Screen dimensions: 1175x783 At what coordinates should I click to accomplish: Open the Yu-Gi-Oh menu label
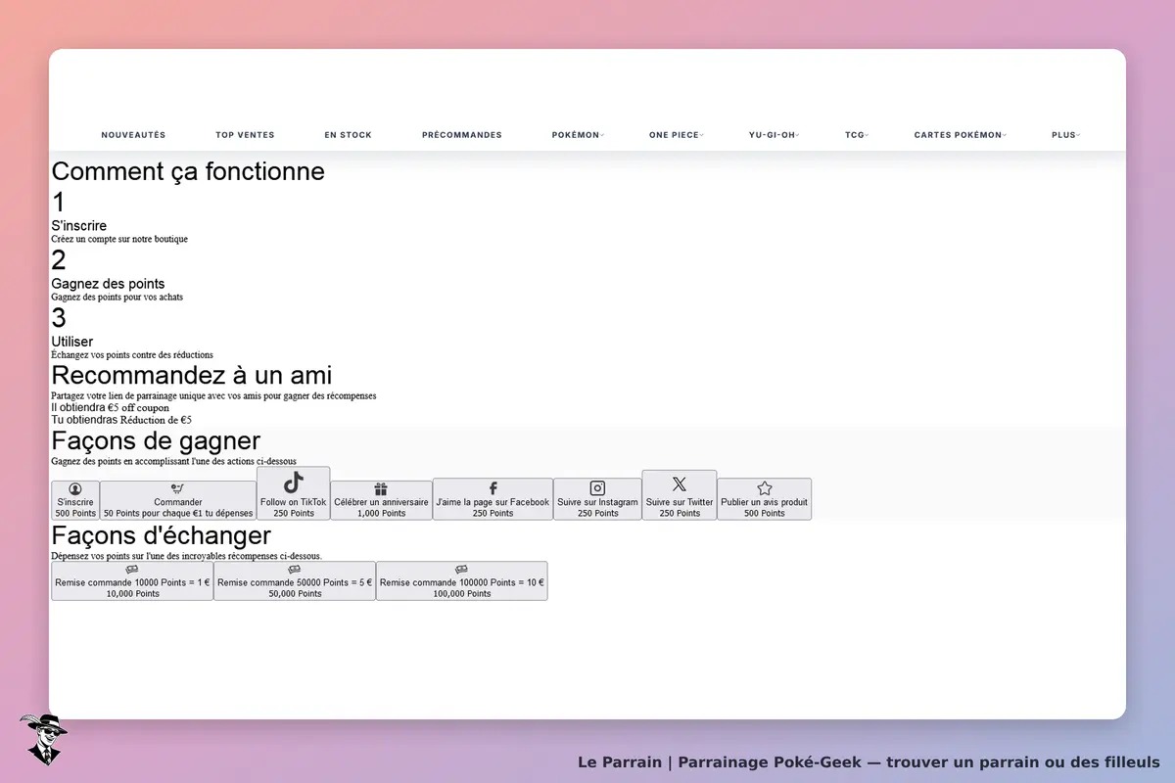click(x=772, y=135)
